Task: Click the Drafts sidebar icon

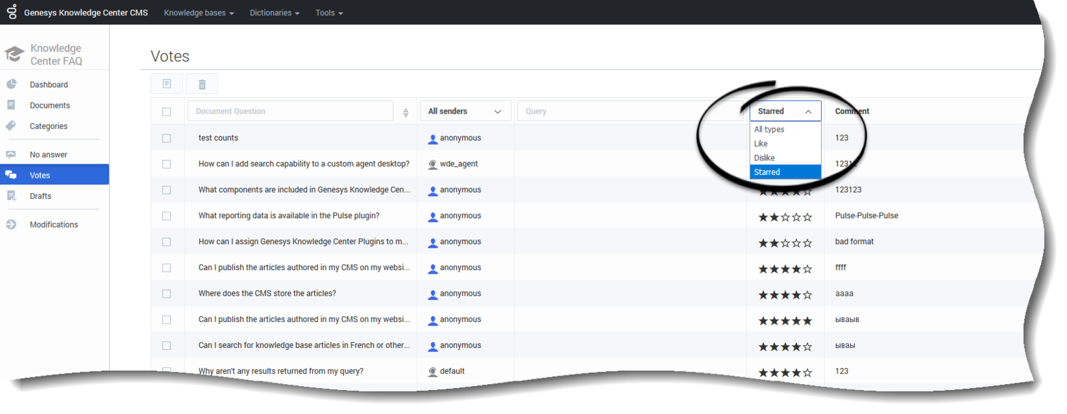Action: pos(11,196)
